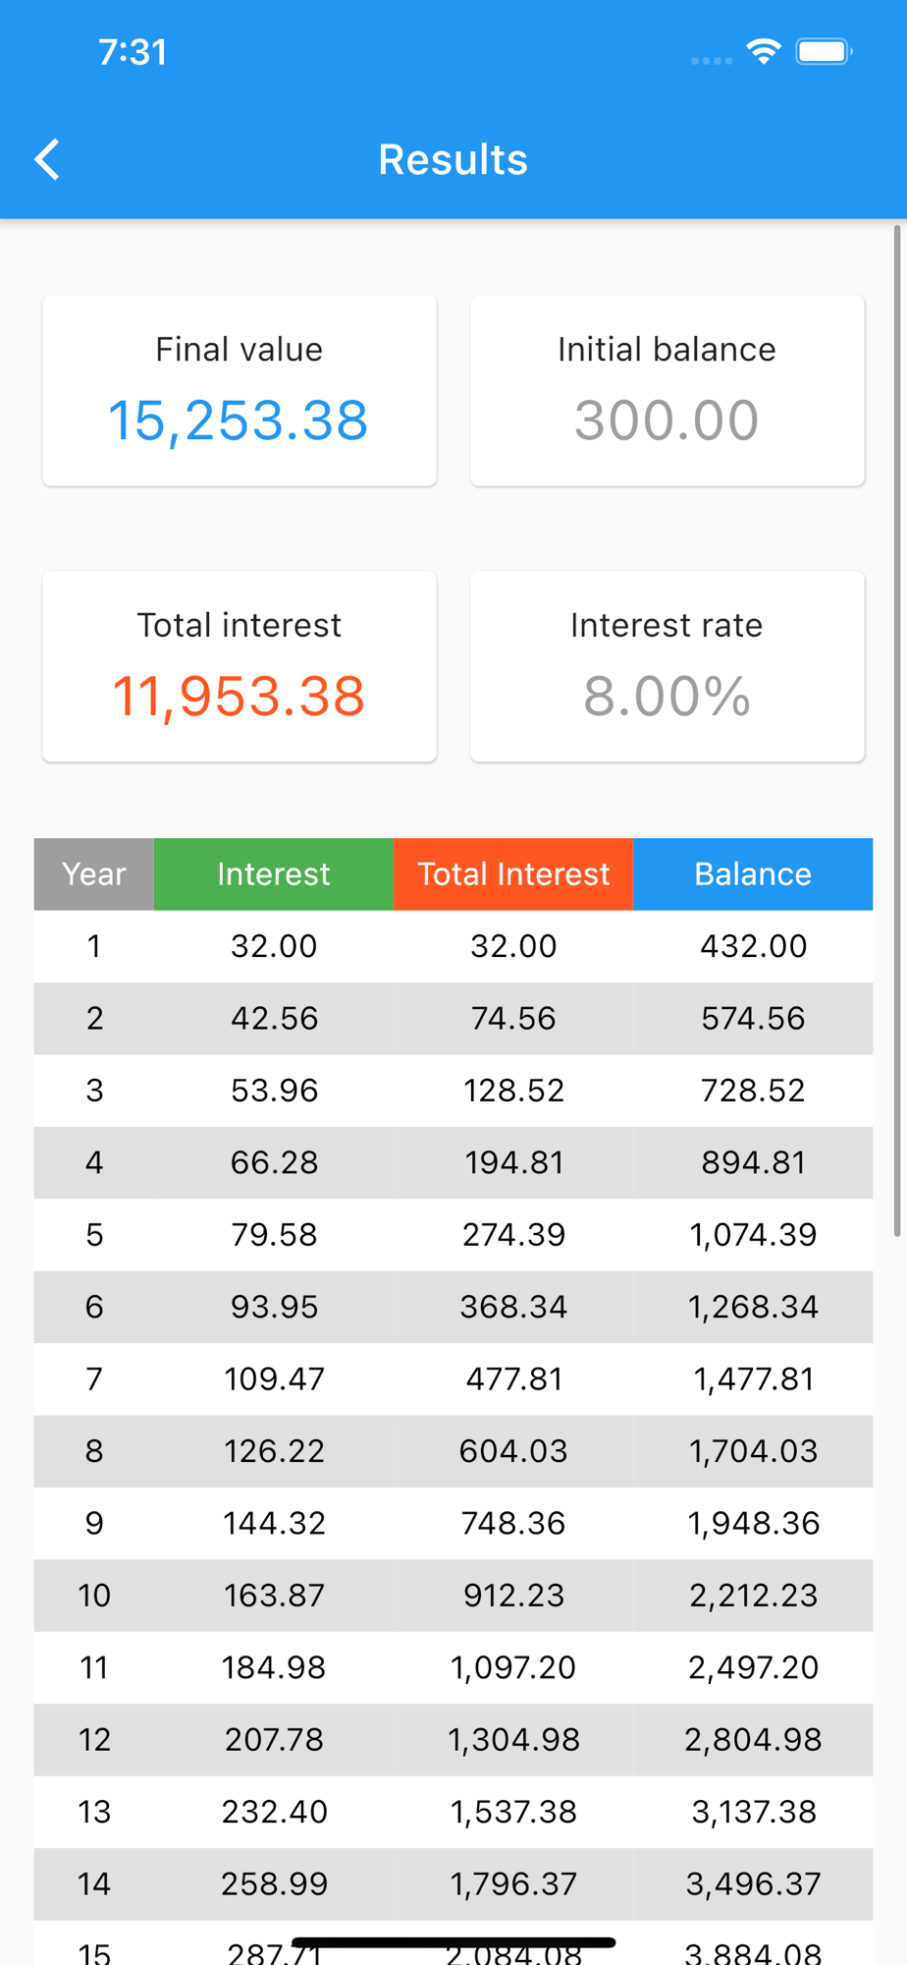Tap the Results page title
Screen dimensions: 907x1965
[x=453, y=159]
